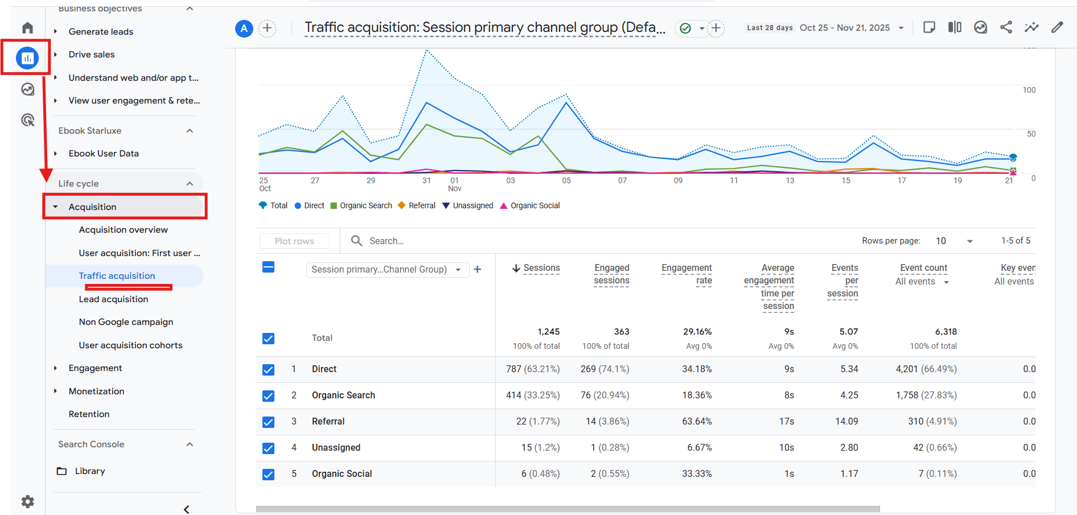Screen dimensions: 1077x515
Task: Go to Lead acquisition report
Action: pos(113,299)
